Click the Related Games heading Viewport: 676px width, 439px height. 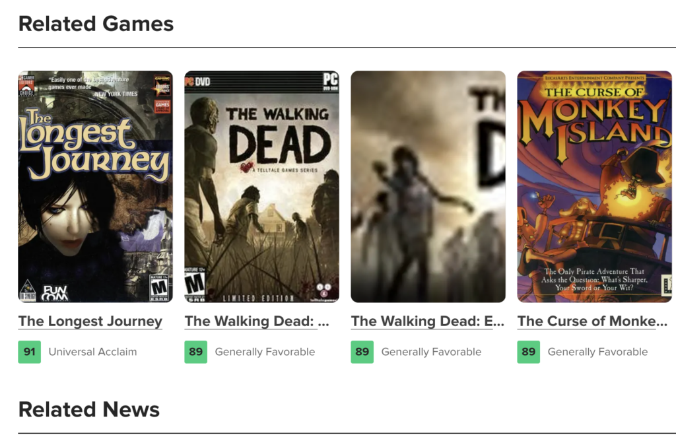coord(96,24)
